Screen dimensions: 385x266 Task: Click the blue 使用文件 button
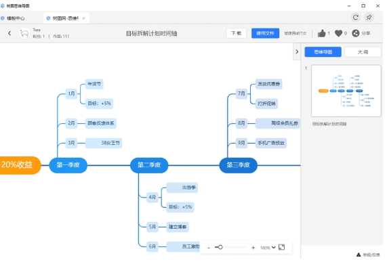(265, 33)
